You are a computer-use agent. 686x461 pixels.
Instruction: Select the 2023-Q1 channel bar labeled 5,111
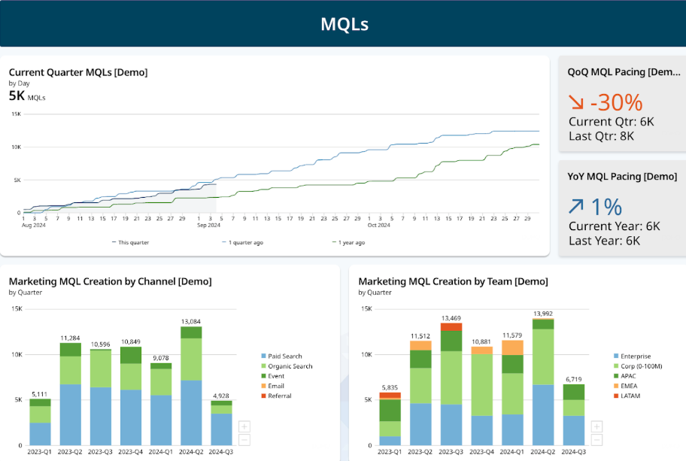point(41,422)
